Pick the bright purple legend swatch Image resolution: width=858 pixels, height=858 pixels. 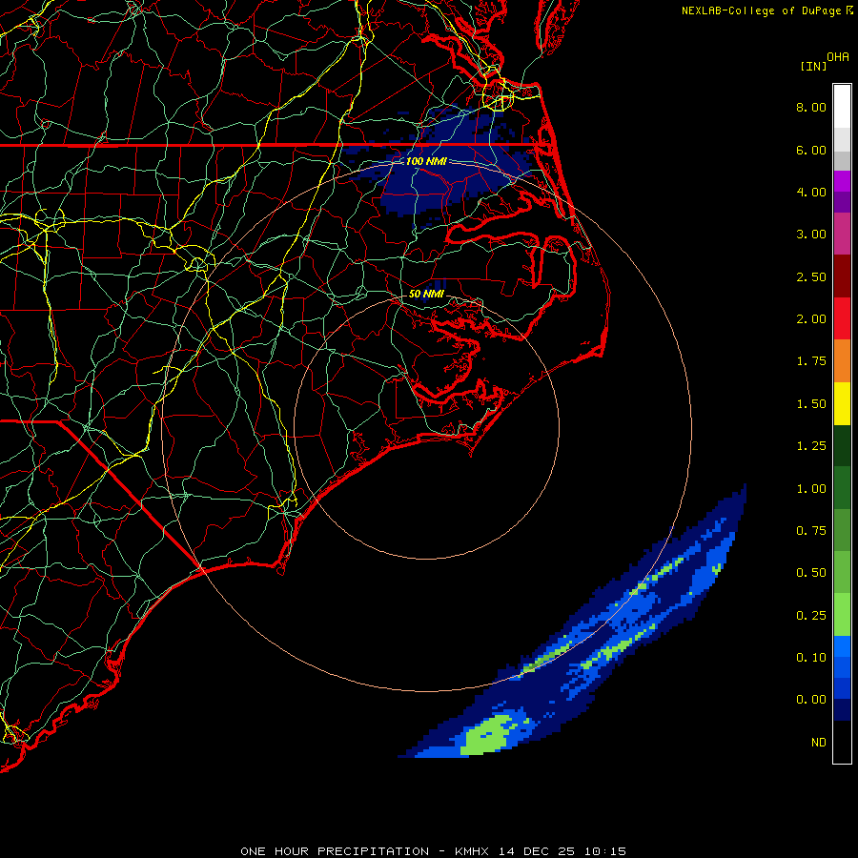pos(842,181)
